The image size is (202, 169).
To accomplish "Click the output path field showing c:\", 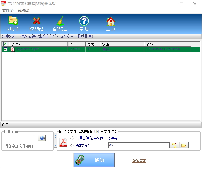I will point(139,145).
